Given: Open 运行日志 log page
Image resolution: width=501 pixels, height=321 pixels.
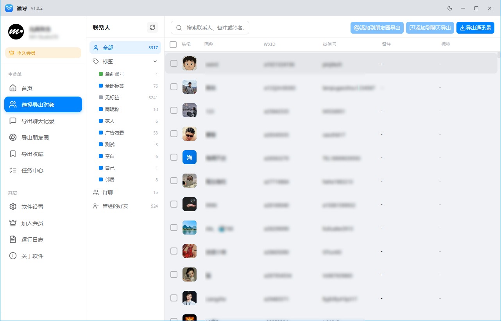Looking at the screenshot, I should [43, 240].
